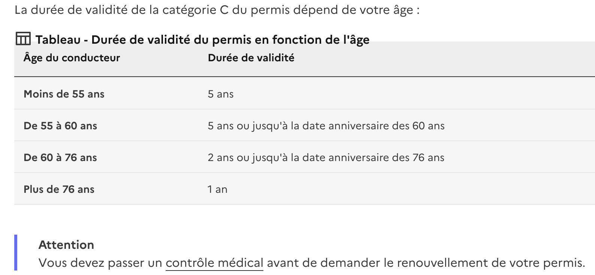Click the sentence about catégorie C validity
The height and width of the screenshot is (275, 595).
click(x=217, y=10)
